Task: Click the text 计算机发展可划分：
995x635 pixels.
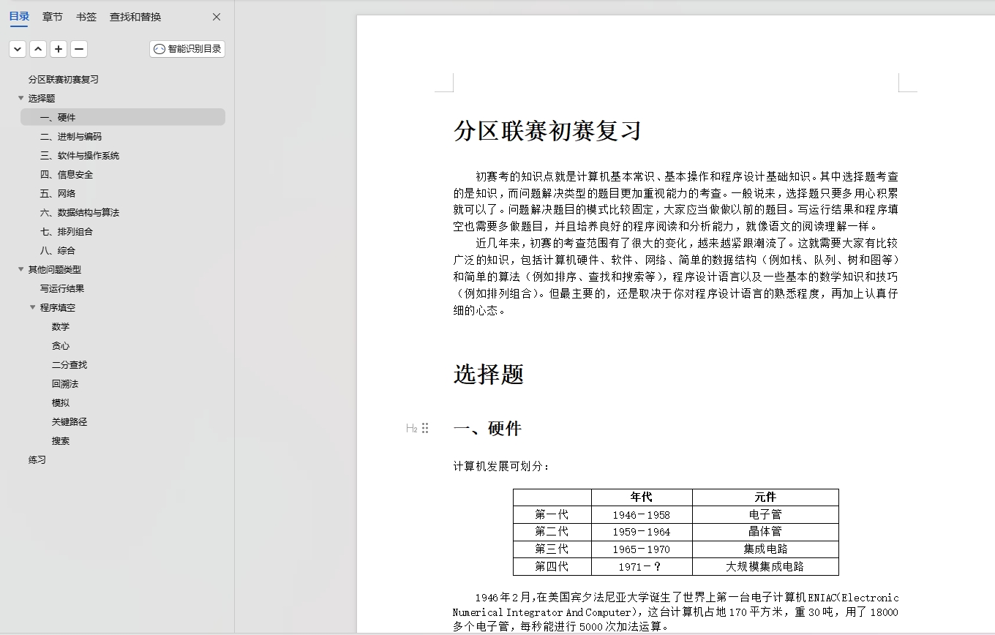Action: point(502,466)
